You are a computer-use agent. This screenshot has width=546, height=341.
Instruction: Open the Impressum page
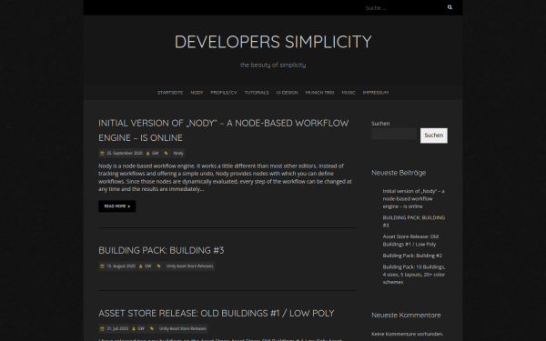pyautogui.click(x=375, y=93)
